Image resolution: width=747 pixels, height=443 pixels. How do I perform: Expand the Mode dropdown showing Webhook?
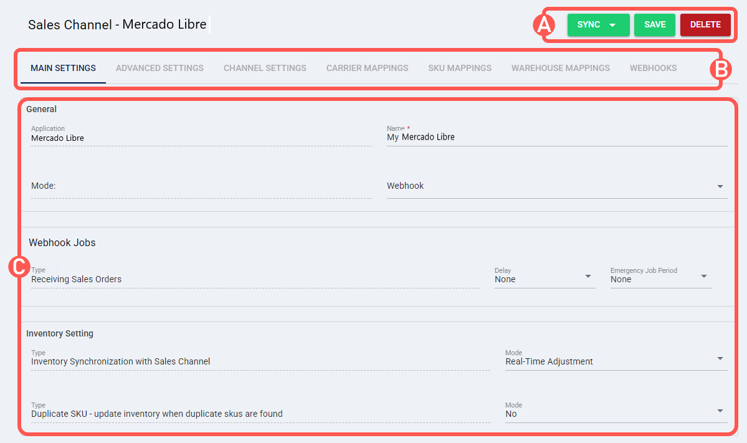[557, 186]
